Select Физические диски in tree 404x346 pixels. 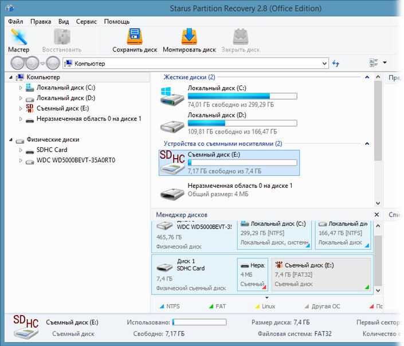pyautogui.click(x=53, y=140)
